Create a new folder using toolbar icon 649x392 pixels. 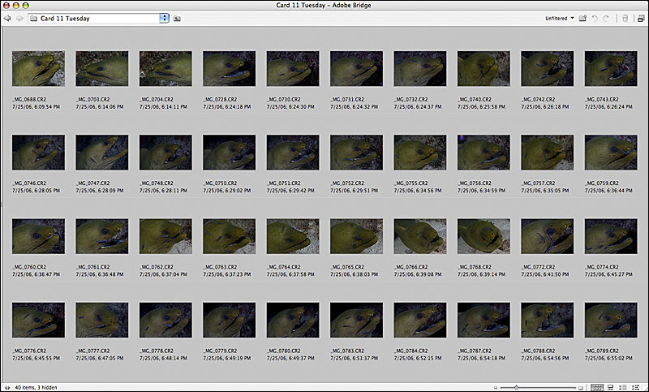[582, 18]
